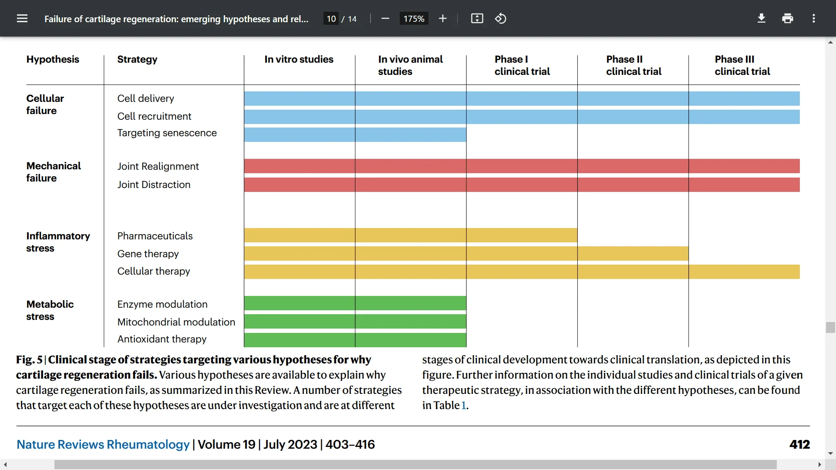Click the 'Metabolic stress' hypothesis label

pos(50,310)
